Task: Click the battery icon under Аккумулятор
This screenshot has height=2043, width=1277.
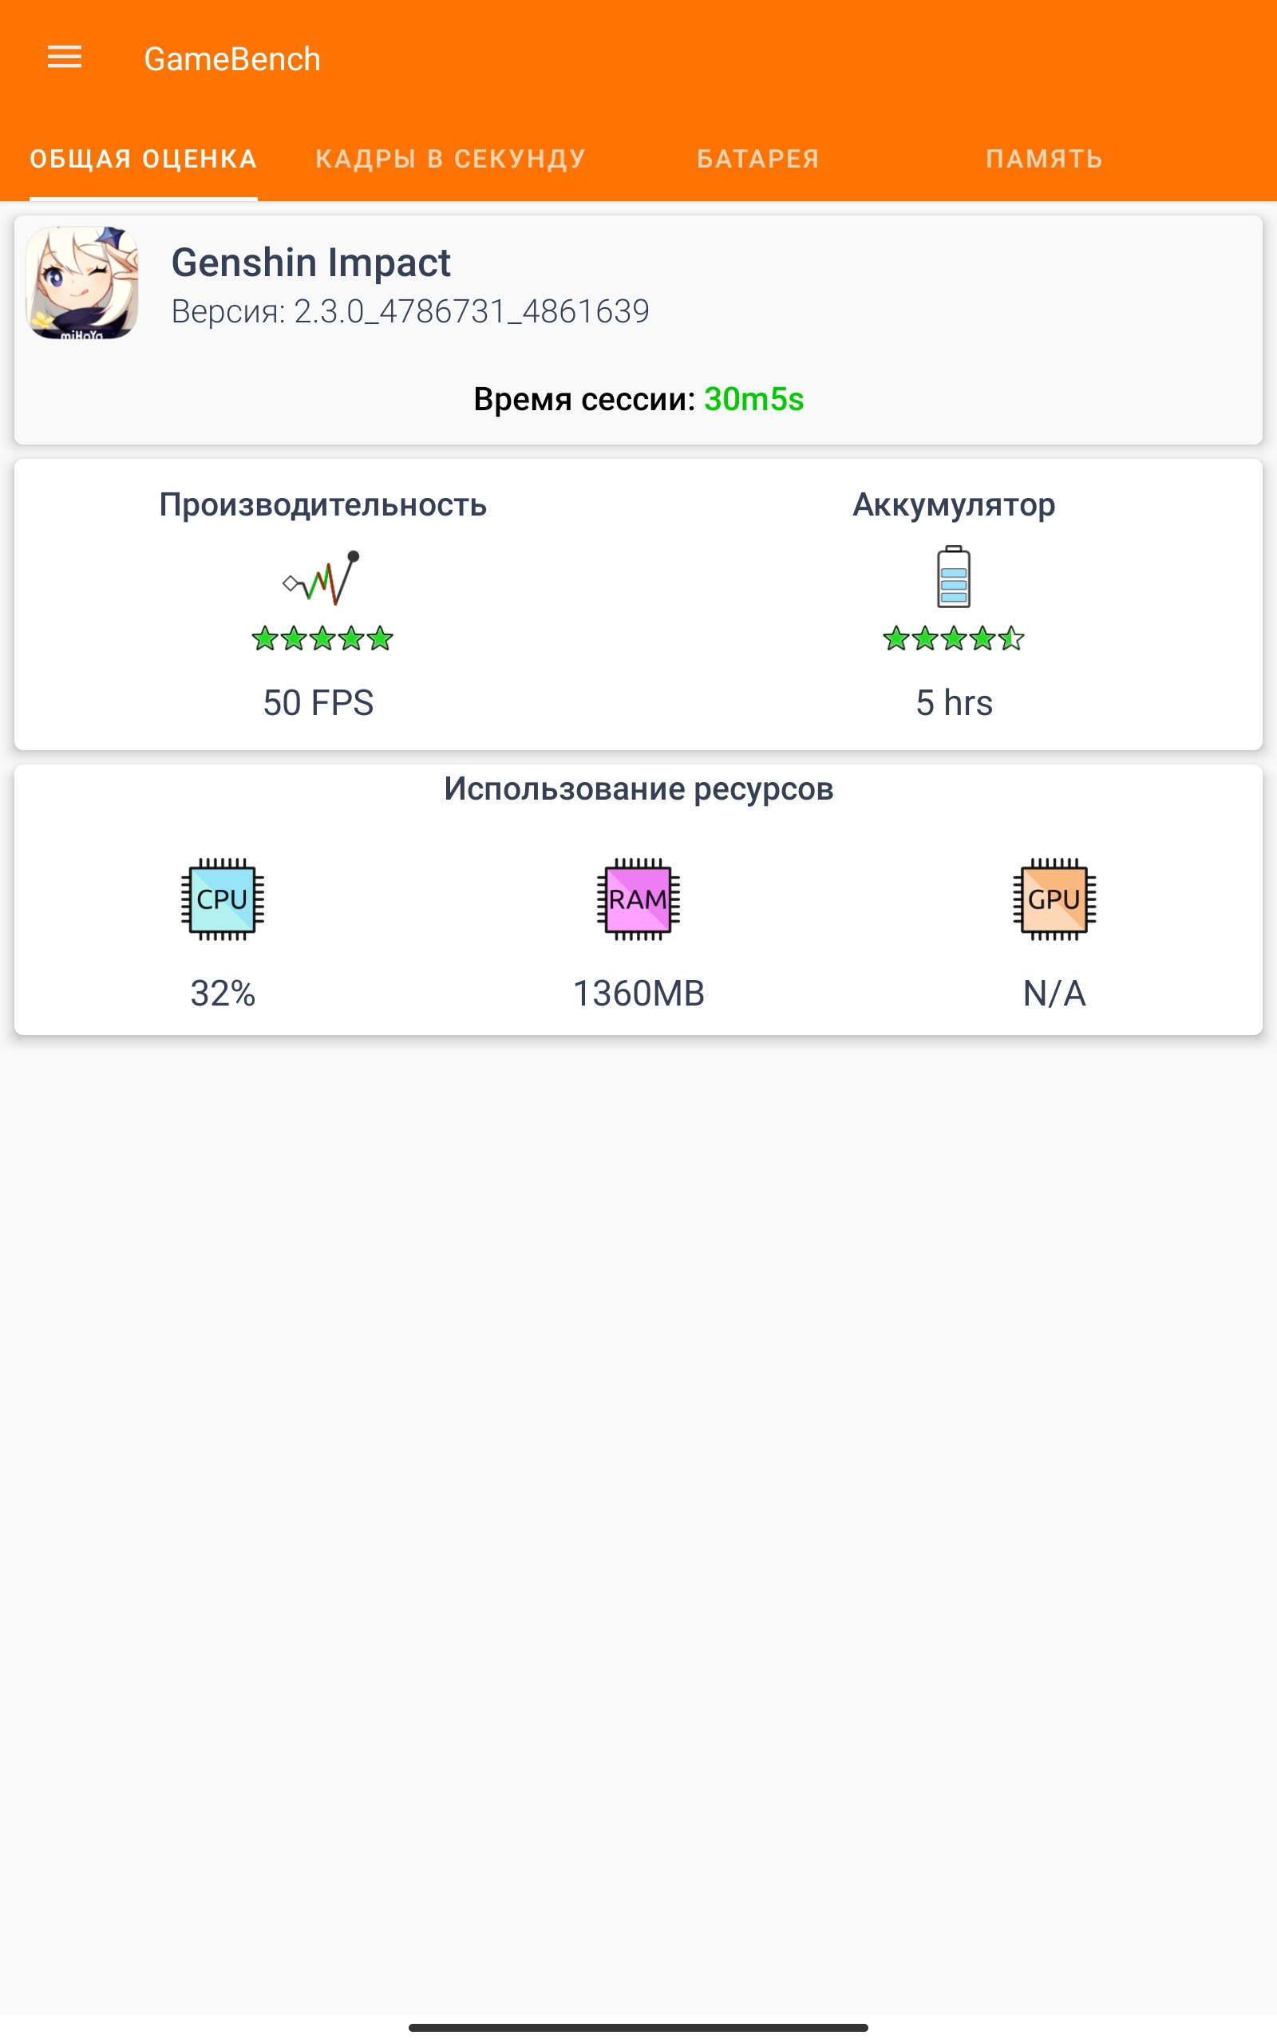Action: [x=954, y=578]
